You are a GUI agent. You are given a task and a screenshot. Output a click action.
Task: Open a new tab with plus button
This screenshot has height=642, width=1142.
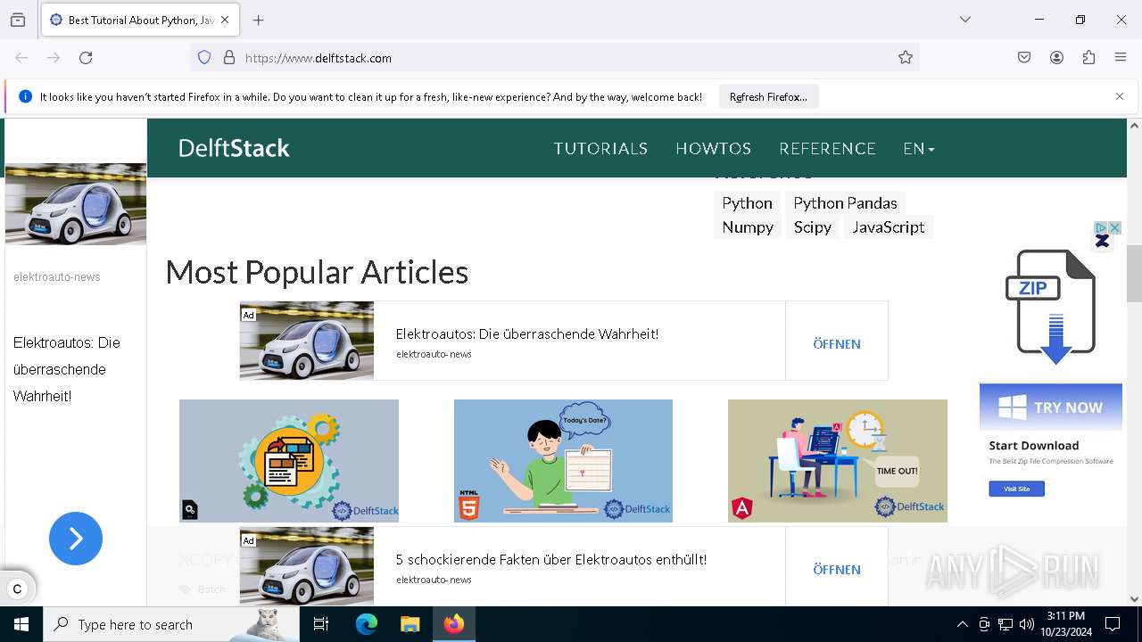click(259, 20)
